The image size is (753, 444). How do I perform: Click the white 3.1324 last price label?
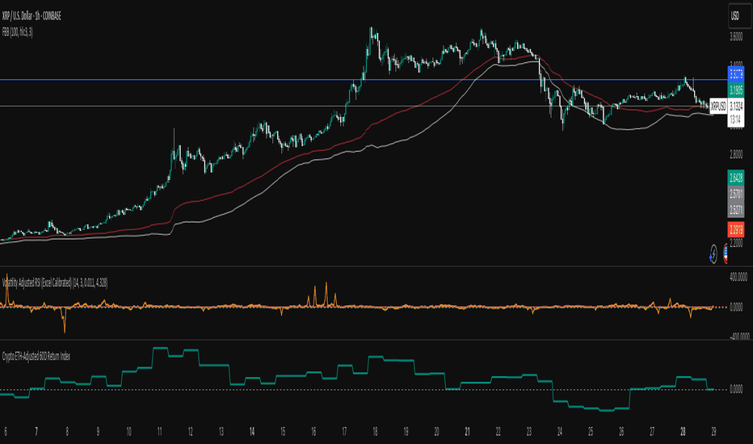pos(736,106)
